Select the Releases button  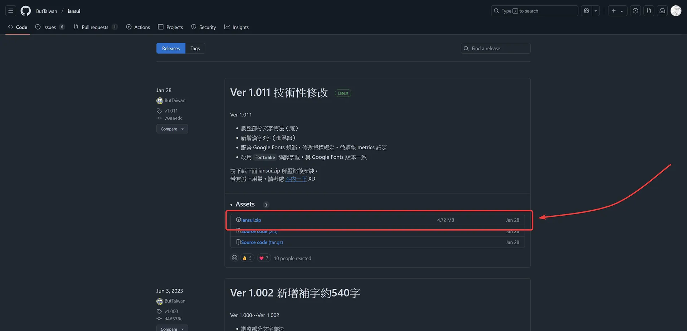click(171, 49)
